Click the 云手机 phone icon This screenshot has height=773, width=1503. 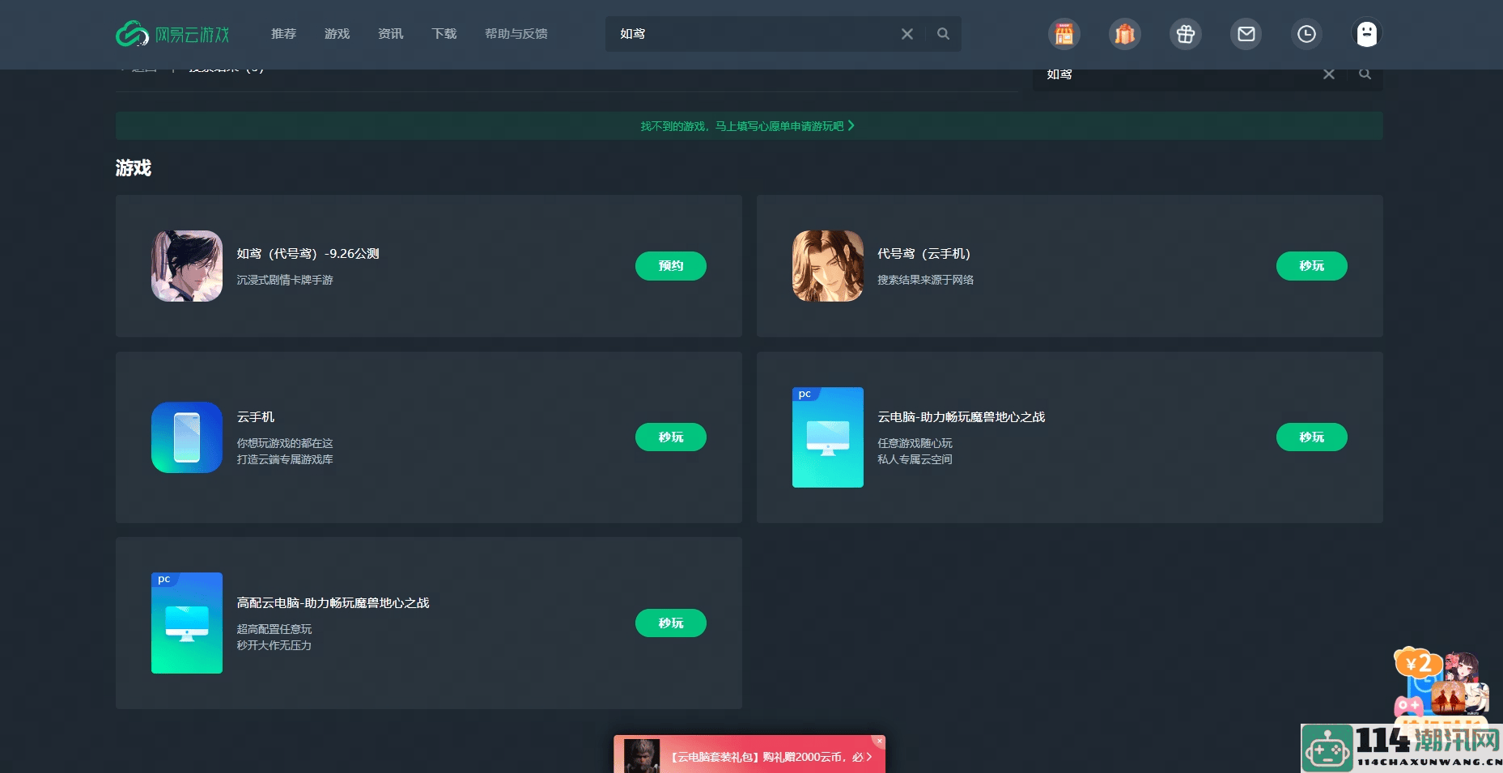coord(187,437)
